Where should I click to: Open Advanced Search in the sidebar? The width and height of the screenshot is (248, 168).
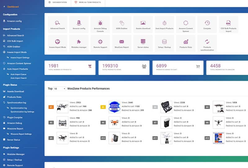coord(15,35)
